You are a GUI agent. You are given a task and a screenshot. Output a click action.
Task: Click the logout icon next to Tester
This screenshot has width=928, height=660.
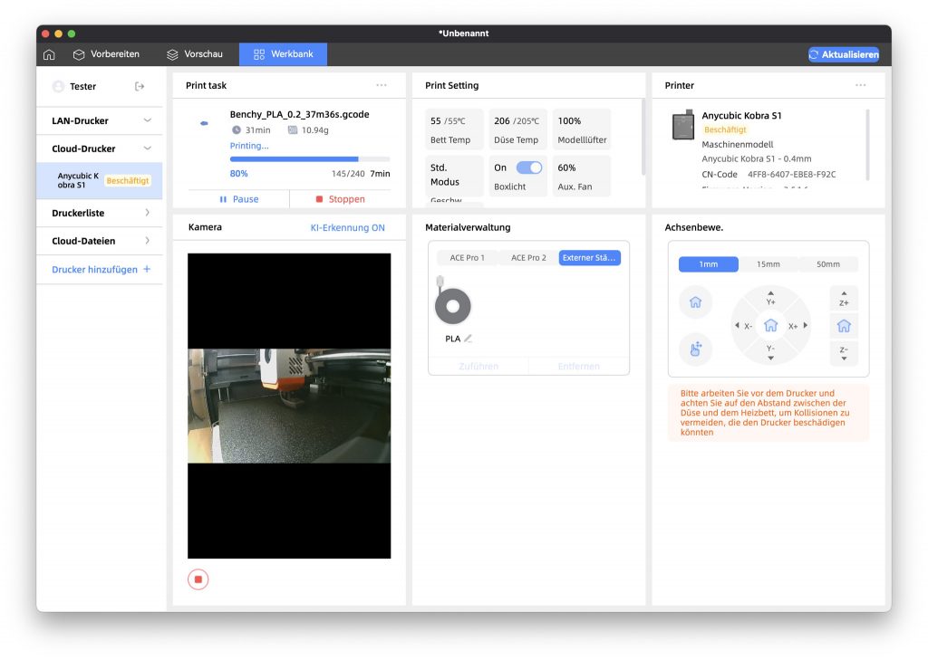tap(140, 87)
